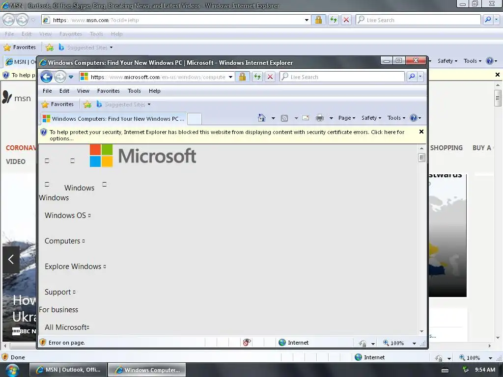Image resolution: width=503 pixels, height=377 pixels.
Task: Click Back arrow in Microsoft window
Action: coord(47,77)
